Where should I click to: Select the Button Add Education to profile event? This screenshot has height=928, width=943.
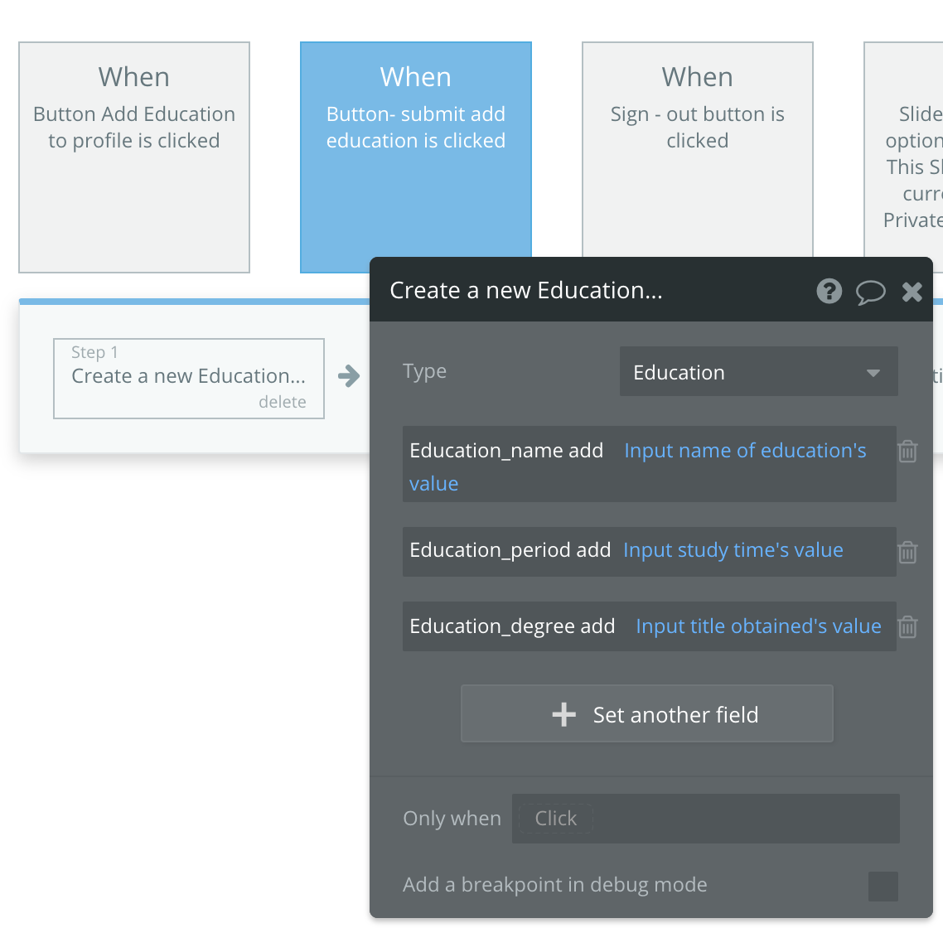point(134,157)
